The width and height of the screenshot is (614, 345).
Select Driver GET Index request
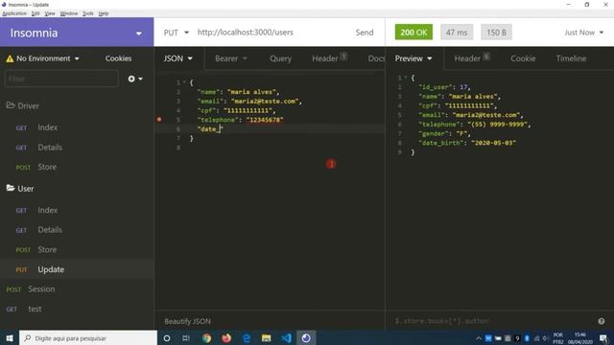(x=77, y=127)
